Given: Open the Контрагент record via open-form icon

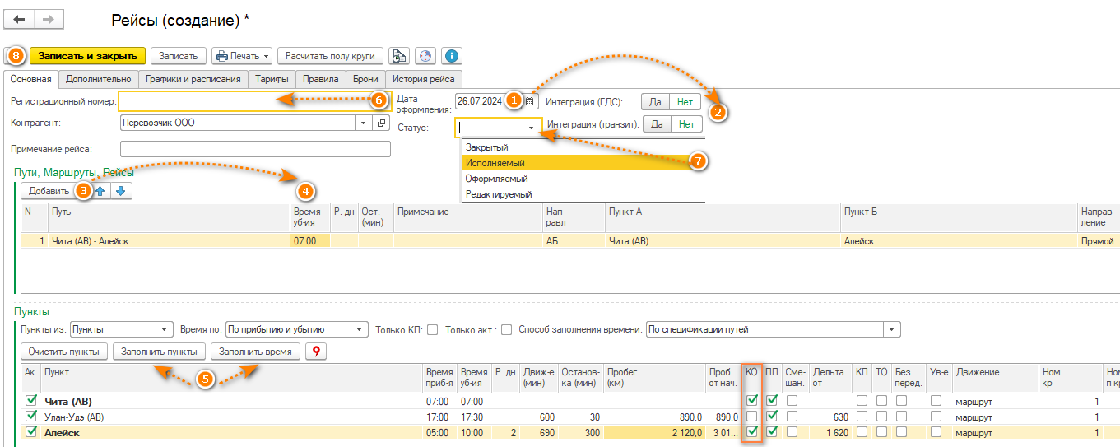Looking at the screenshot, I should pos(381,123).
